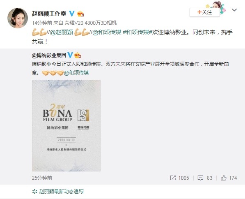Open the #和颂传媒# hashtag topic
This screenshot has height=199, width=245.
(x=137, y=32)
